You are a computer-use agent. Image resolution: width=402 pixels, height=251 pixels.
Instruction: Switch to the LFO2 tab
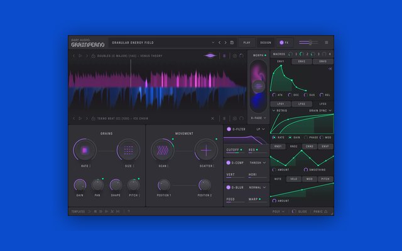(x=301, y=104)
